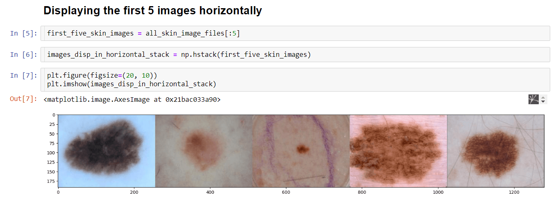Click the In [7] plt.figure code cell
Viewport: 558px width, 206px height.
[x=295, y=80]
